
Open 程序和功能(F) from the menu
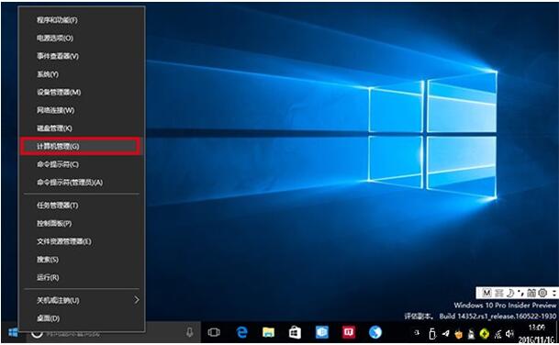tap(82, 20)
